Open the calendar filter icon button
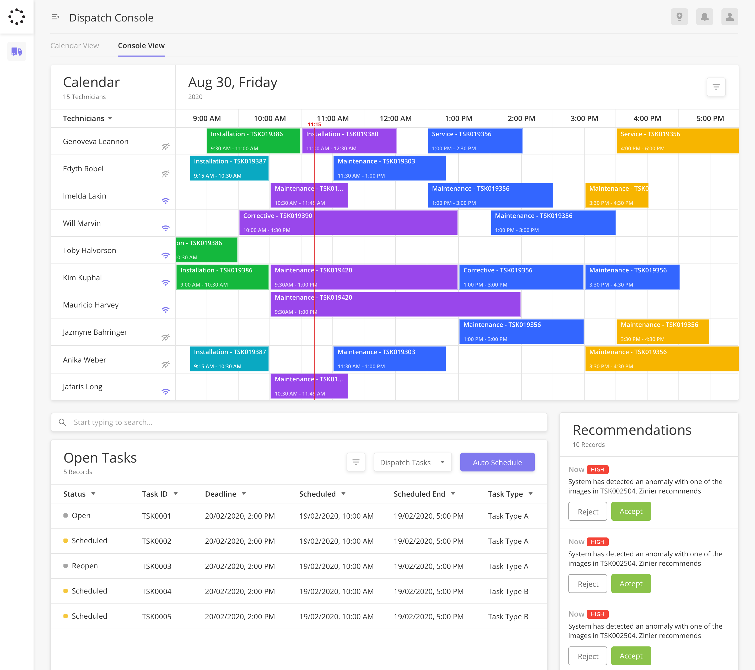 [716, 87]
